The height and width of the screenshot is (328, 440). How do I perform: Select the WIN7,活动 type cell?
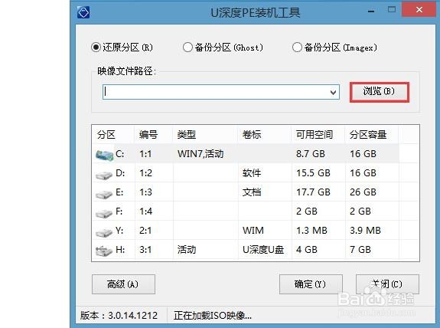pos(200,154)
